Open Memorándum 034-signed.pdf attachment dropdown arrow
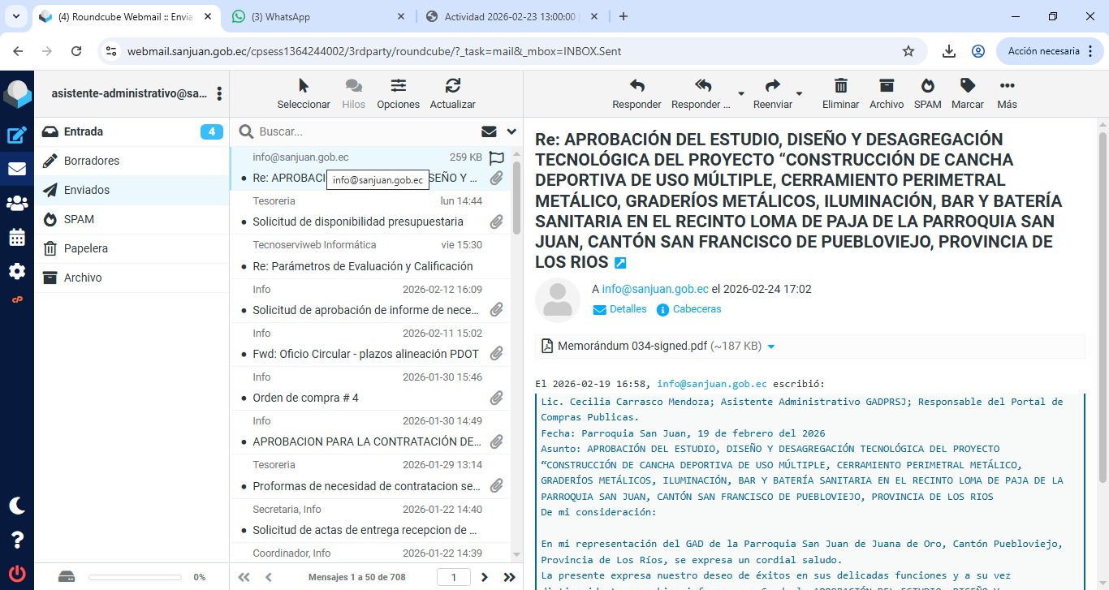Viewport: 1109px width, 590px height. pyautogui.click(x=771, y=347)
